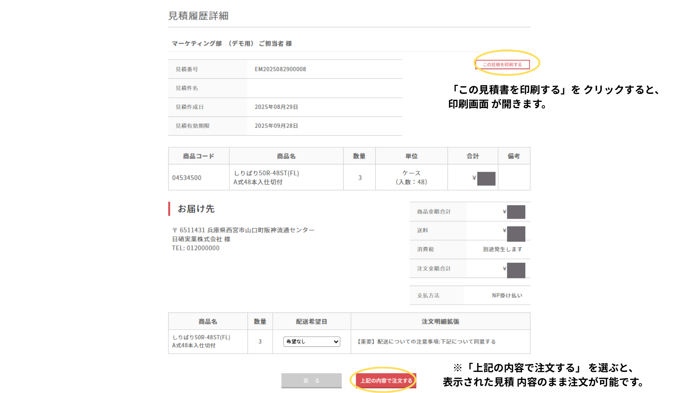699x393 pixels.
Task: Click the gray 戻る back button
Action: (311, 381)
